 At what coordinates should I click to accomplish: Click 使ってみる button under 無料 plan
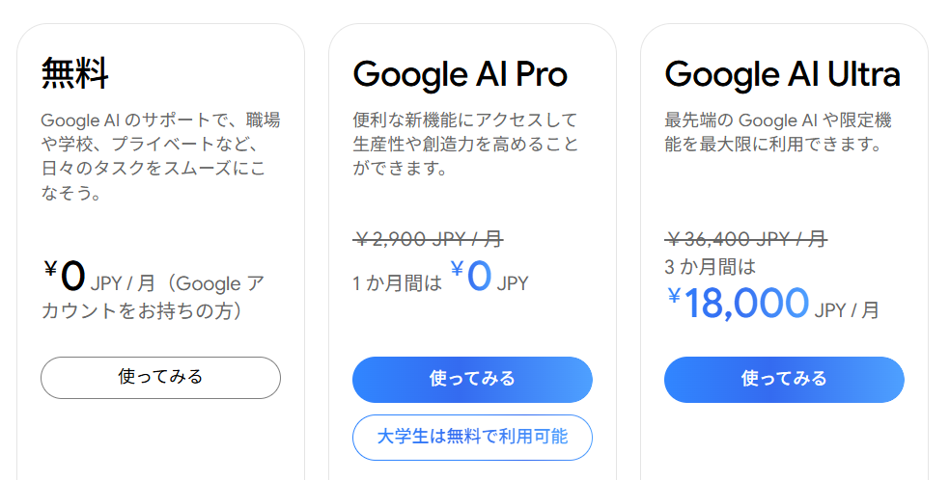[x=160, y=378]
